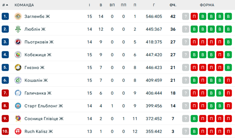The width and height of the screenshot is (235, 138).
Task: Click the Галичанка Ж team logo
Action: 18,93
